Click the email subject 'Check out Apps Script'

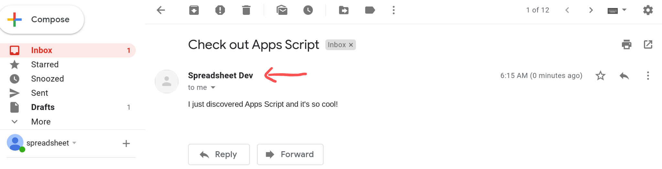coord(253,45)
